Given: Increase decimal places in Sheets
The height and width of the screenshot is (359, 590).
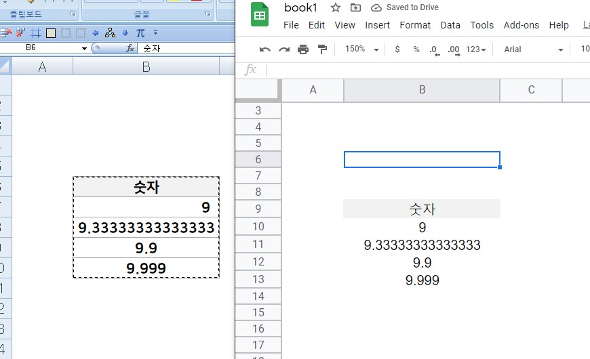Looking at the screenshot, I should coord(454,50).
